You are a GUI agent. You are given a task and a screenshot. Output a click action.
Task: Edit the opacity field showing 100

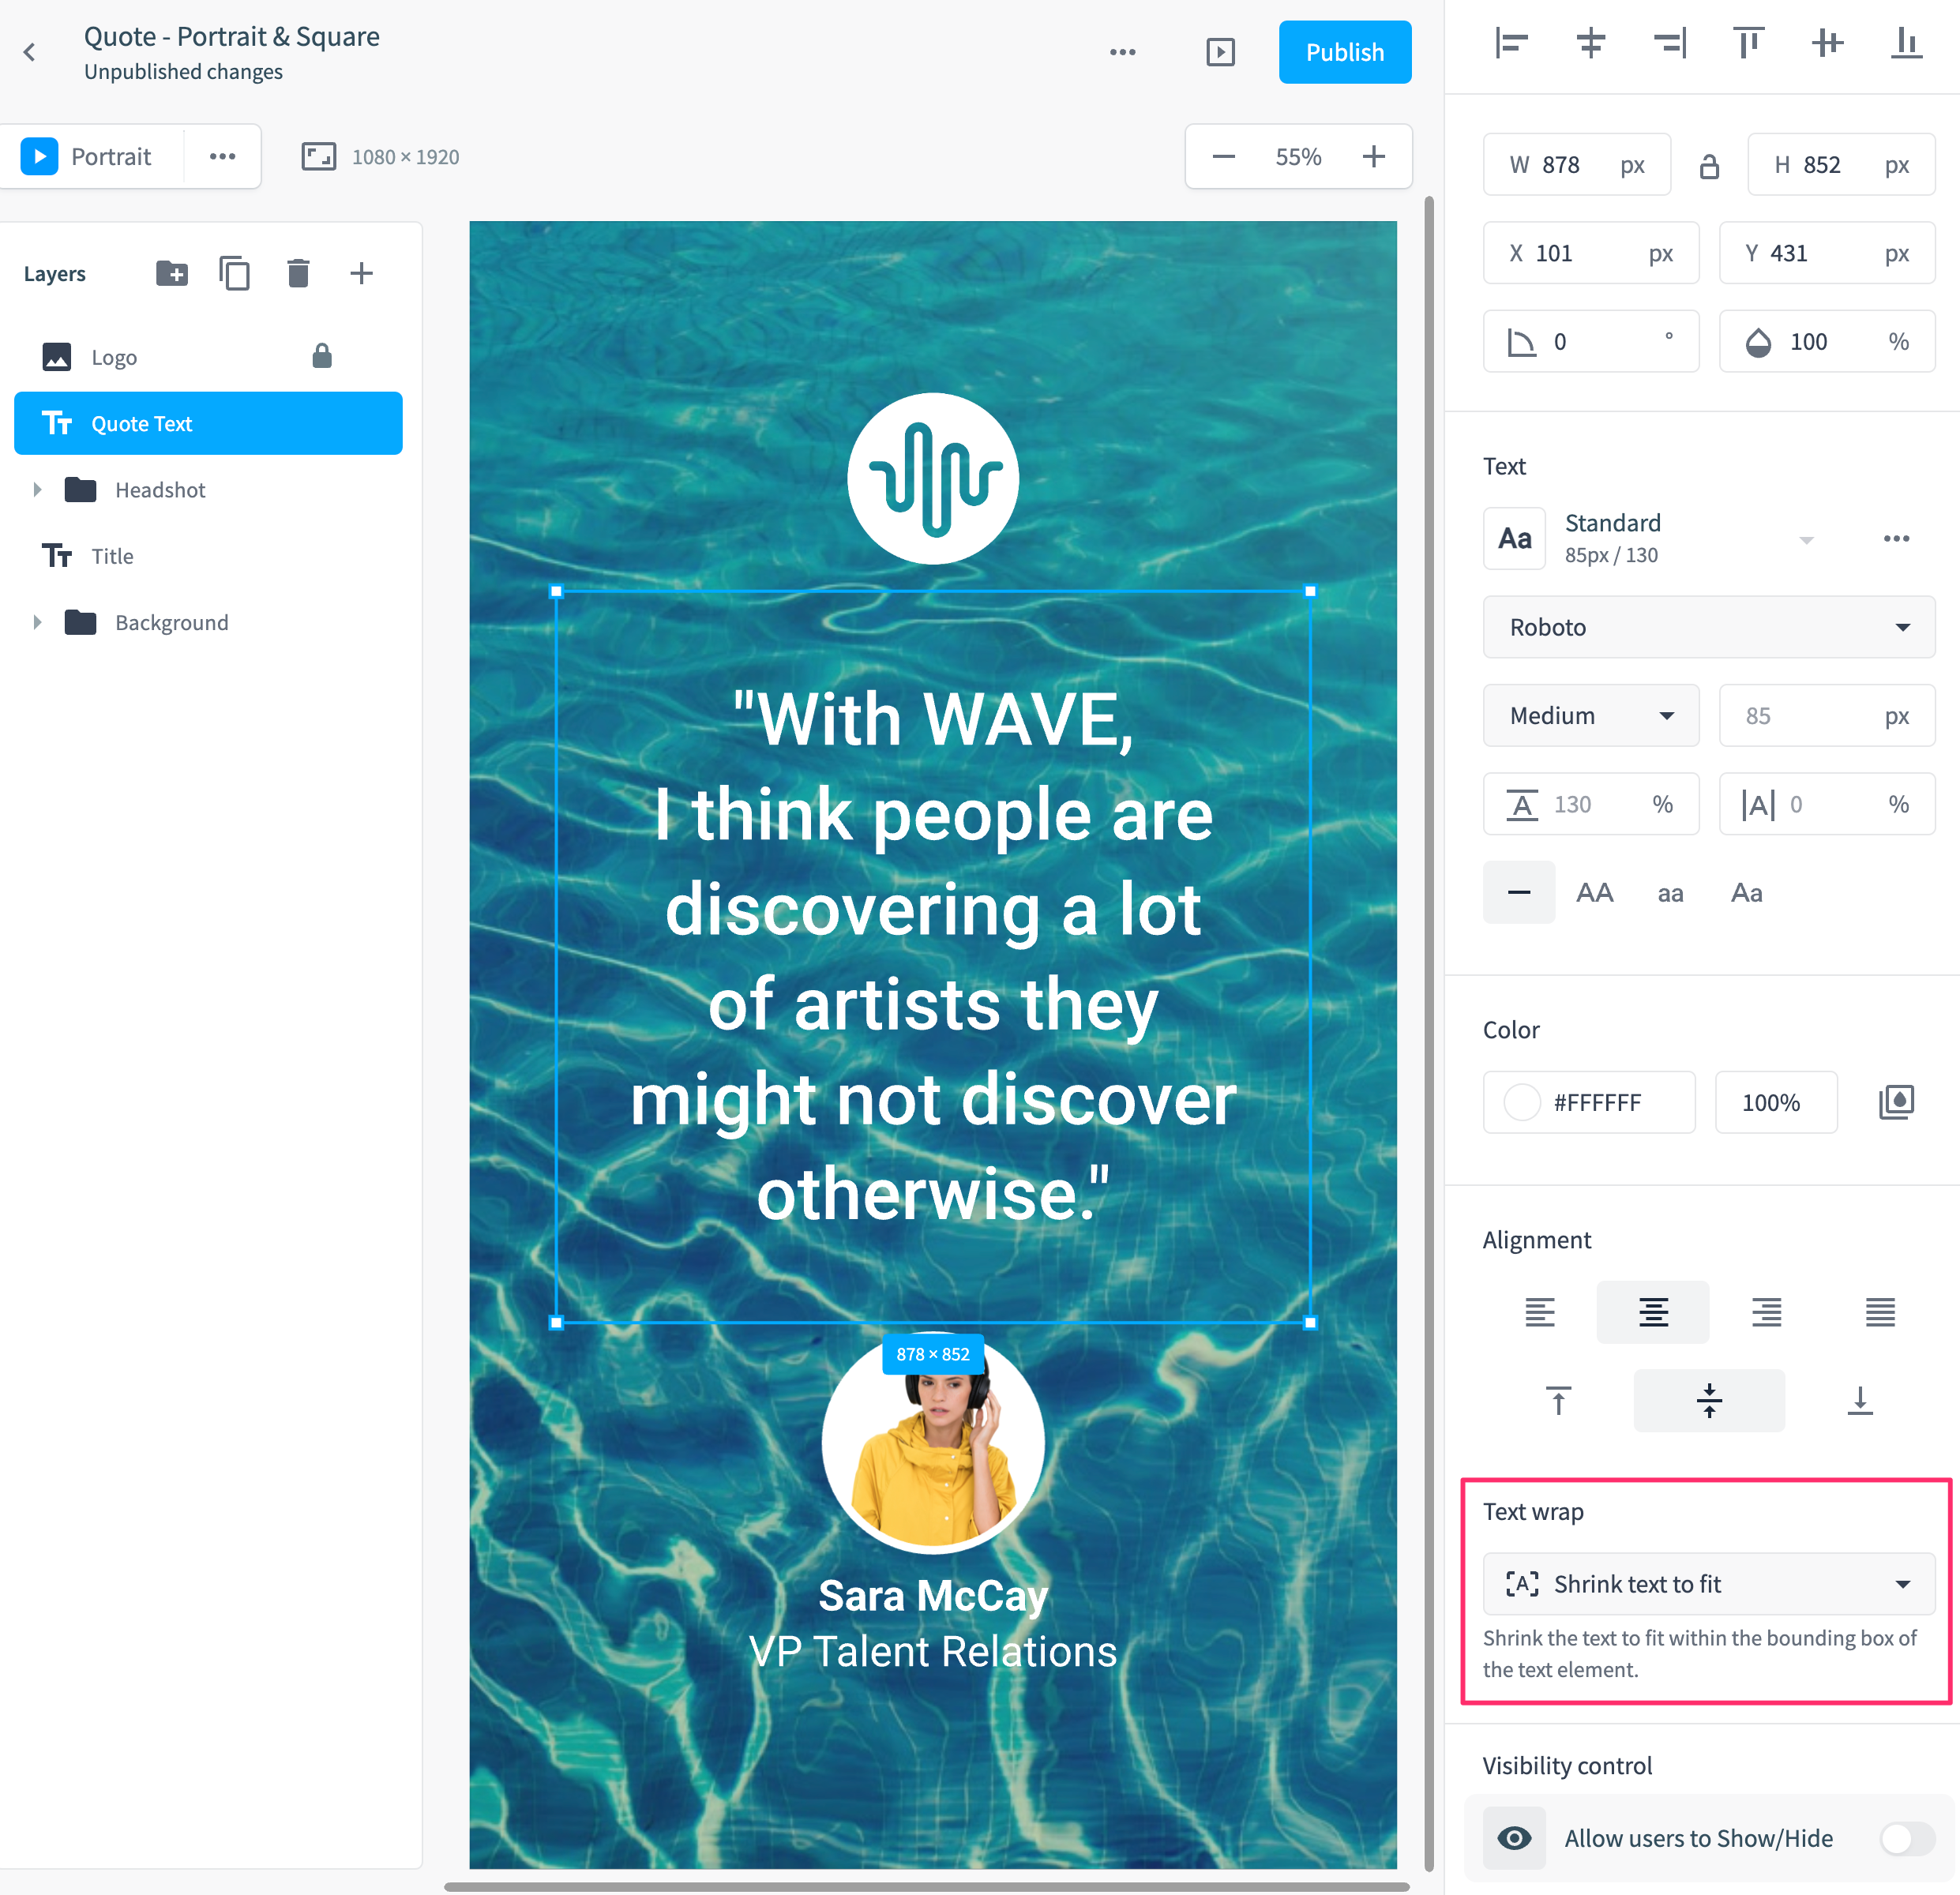point(1826,342)
